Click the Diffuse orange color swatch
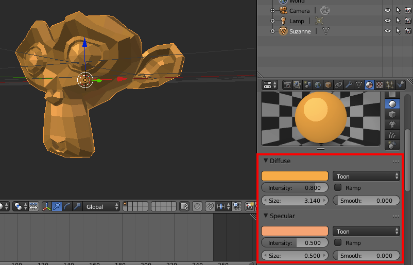This screenshot has height=265, width=413. (x=295, y=176)
